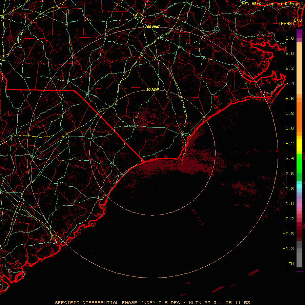Click the -1.3 scale value
Screen dimensions: 305x305
point(288,249)
